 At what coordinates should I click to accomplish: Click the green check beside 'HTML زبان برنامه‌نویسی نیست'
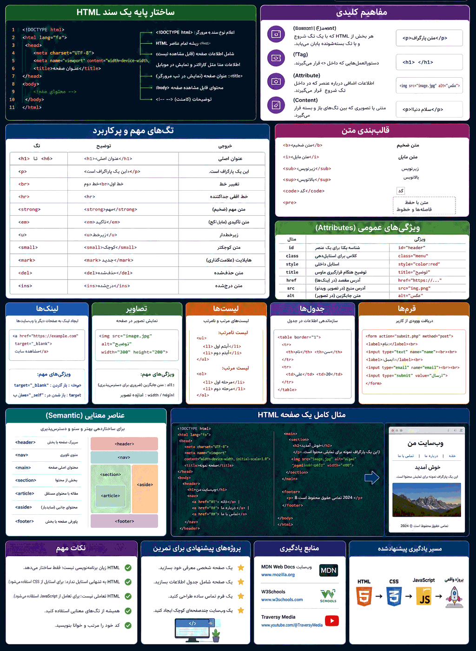(128, 568)
